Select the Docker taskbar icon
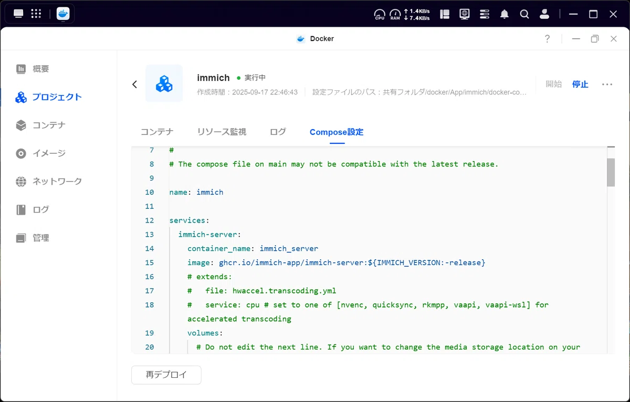Screen dimensions: 630x402 (x=63, y=14)
